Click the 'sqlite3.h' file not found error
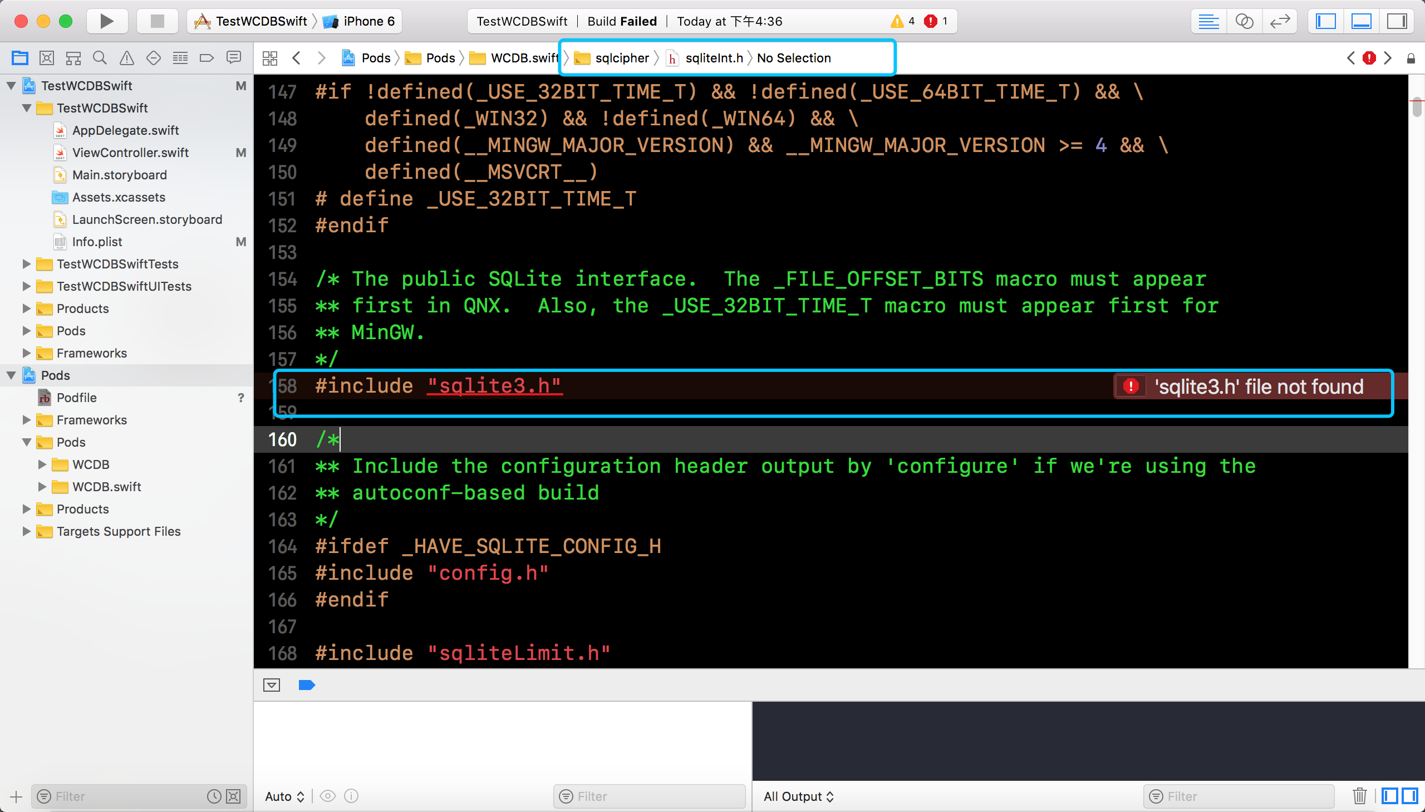 [1258, 387]
